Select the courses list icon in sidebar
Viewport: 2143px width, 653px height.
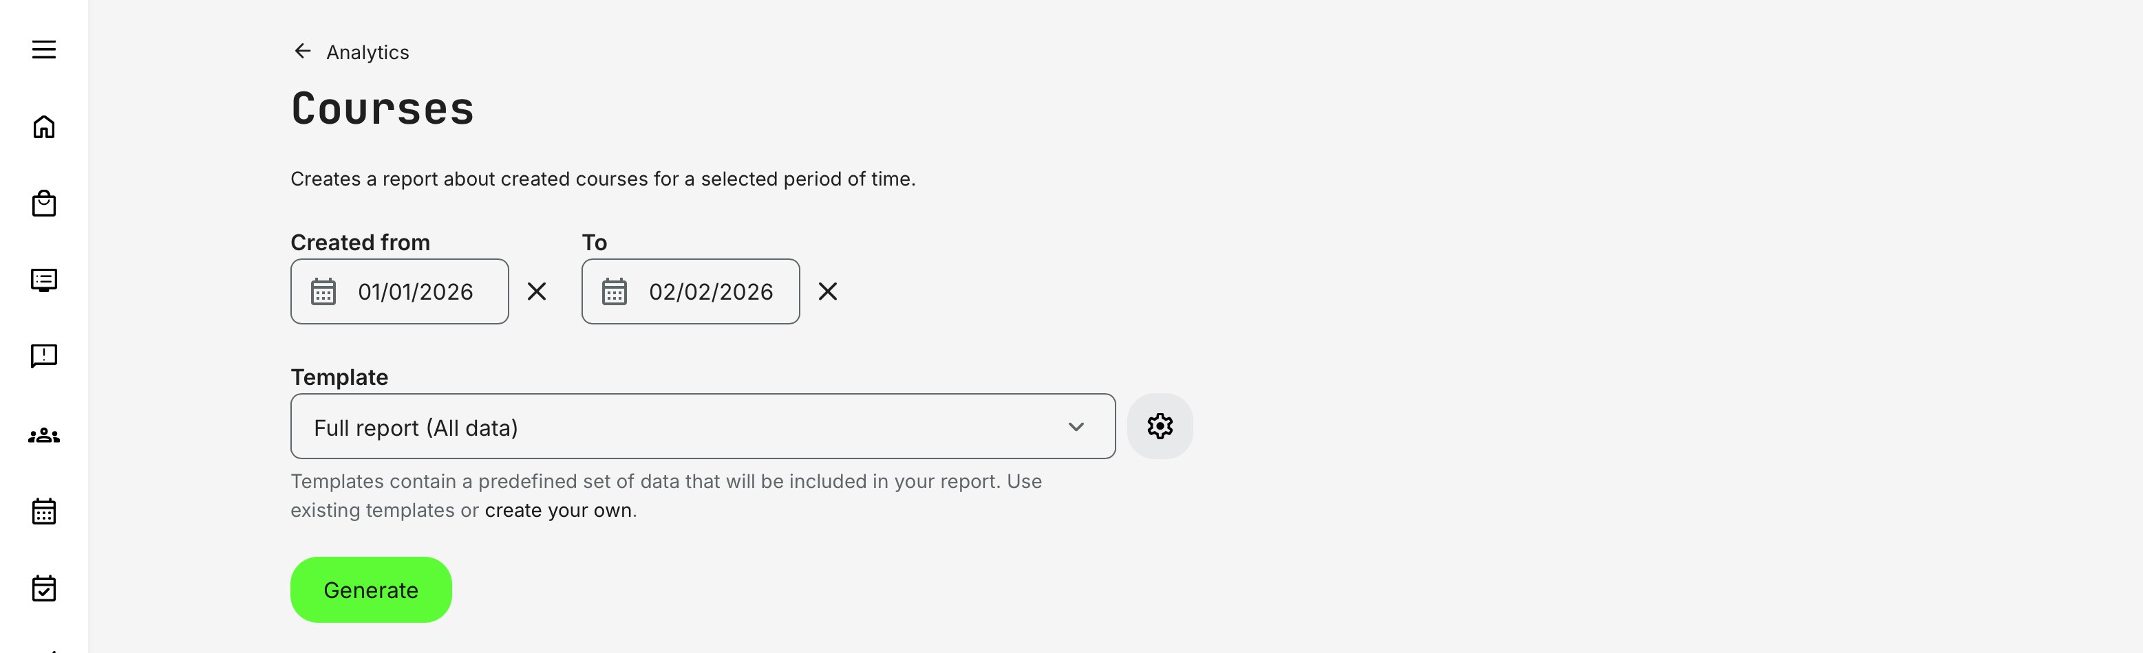pyautogui.click(x=43, y=280)
